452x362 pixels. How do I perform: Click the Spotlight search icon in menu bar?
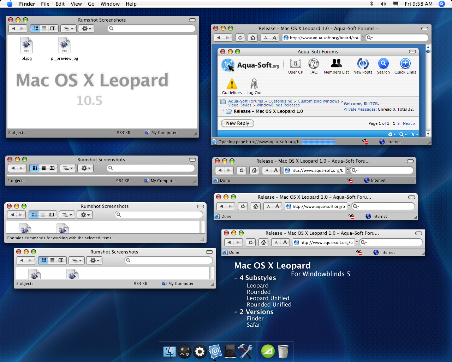[x=441, y=4]
